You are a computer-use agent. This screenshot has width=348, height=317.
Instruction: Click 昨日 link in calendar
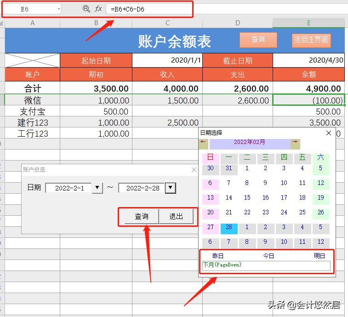click(218, 256)
